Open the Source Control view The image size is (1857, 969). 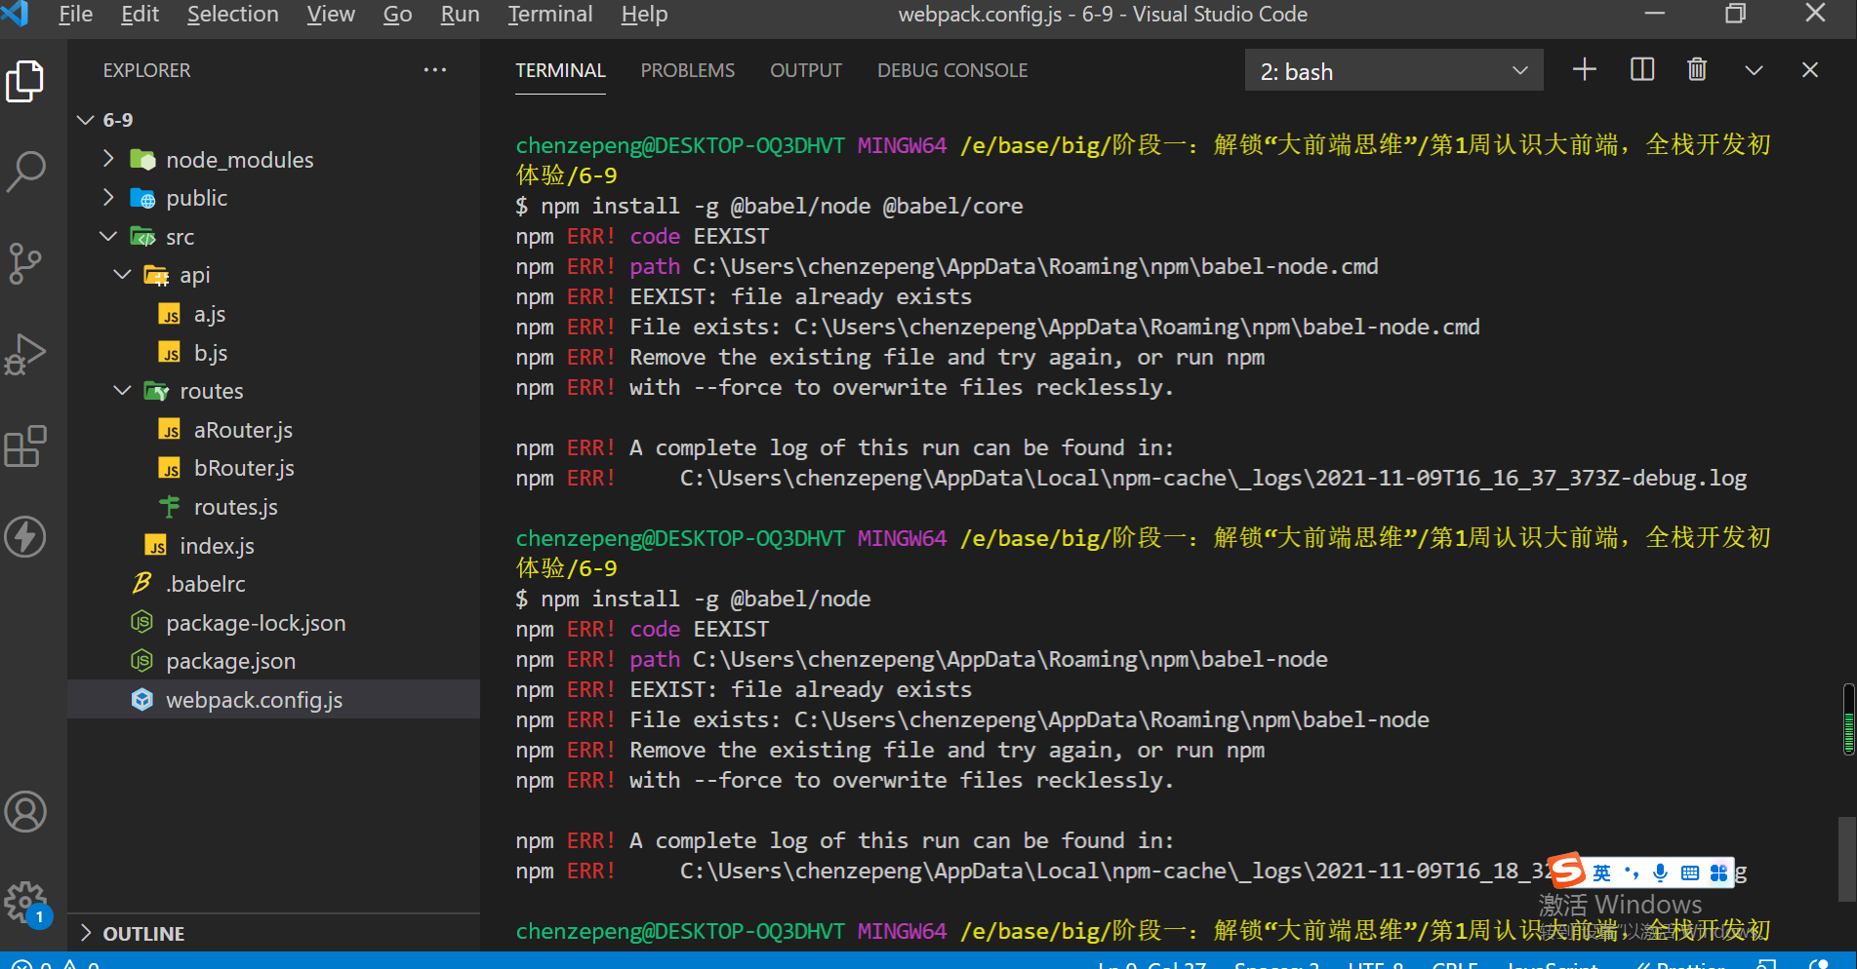[25, 262]
